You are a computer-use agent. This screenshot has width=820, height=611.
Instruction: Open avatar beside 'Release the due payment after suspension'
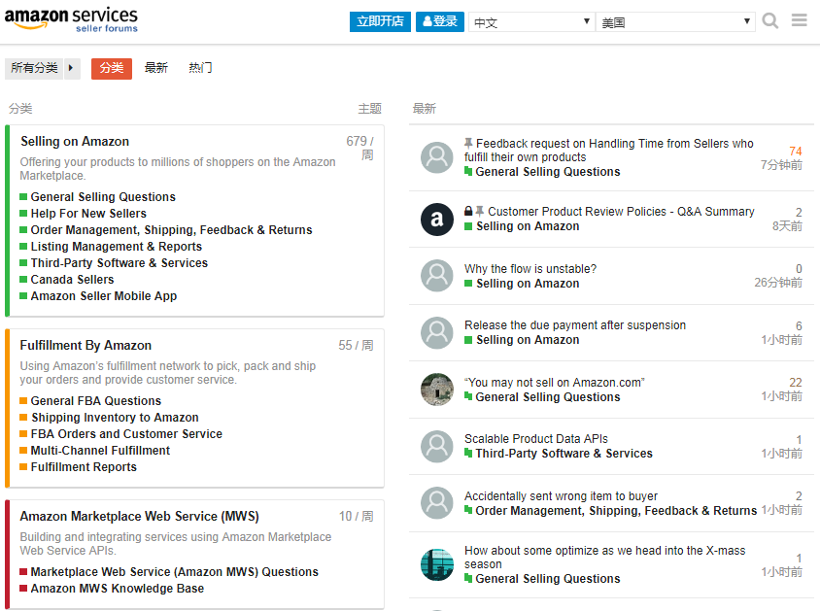436,332
